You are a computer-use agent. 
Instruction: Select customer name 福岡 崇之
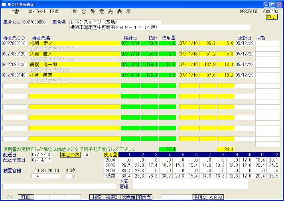click(x=75, y=43)
